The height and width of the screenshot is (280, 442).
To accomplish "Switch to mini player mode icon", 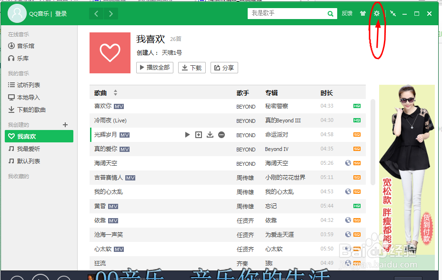I will [392, 13].
